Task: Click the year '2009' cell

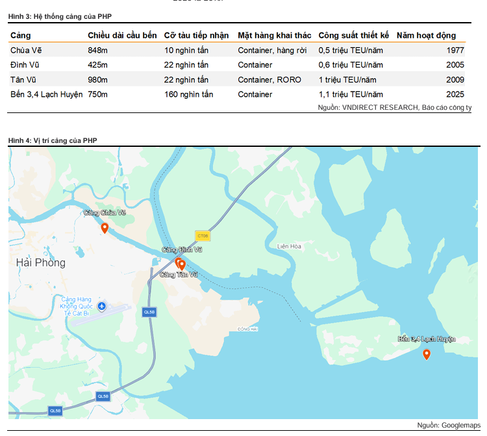Action: pyautogui.click(x=455, y=80)
